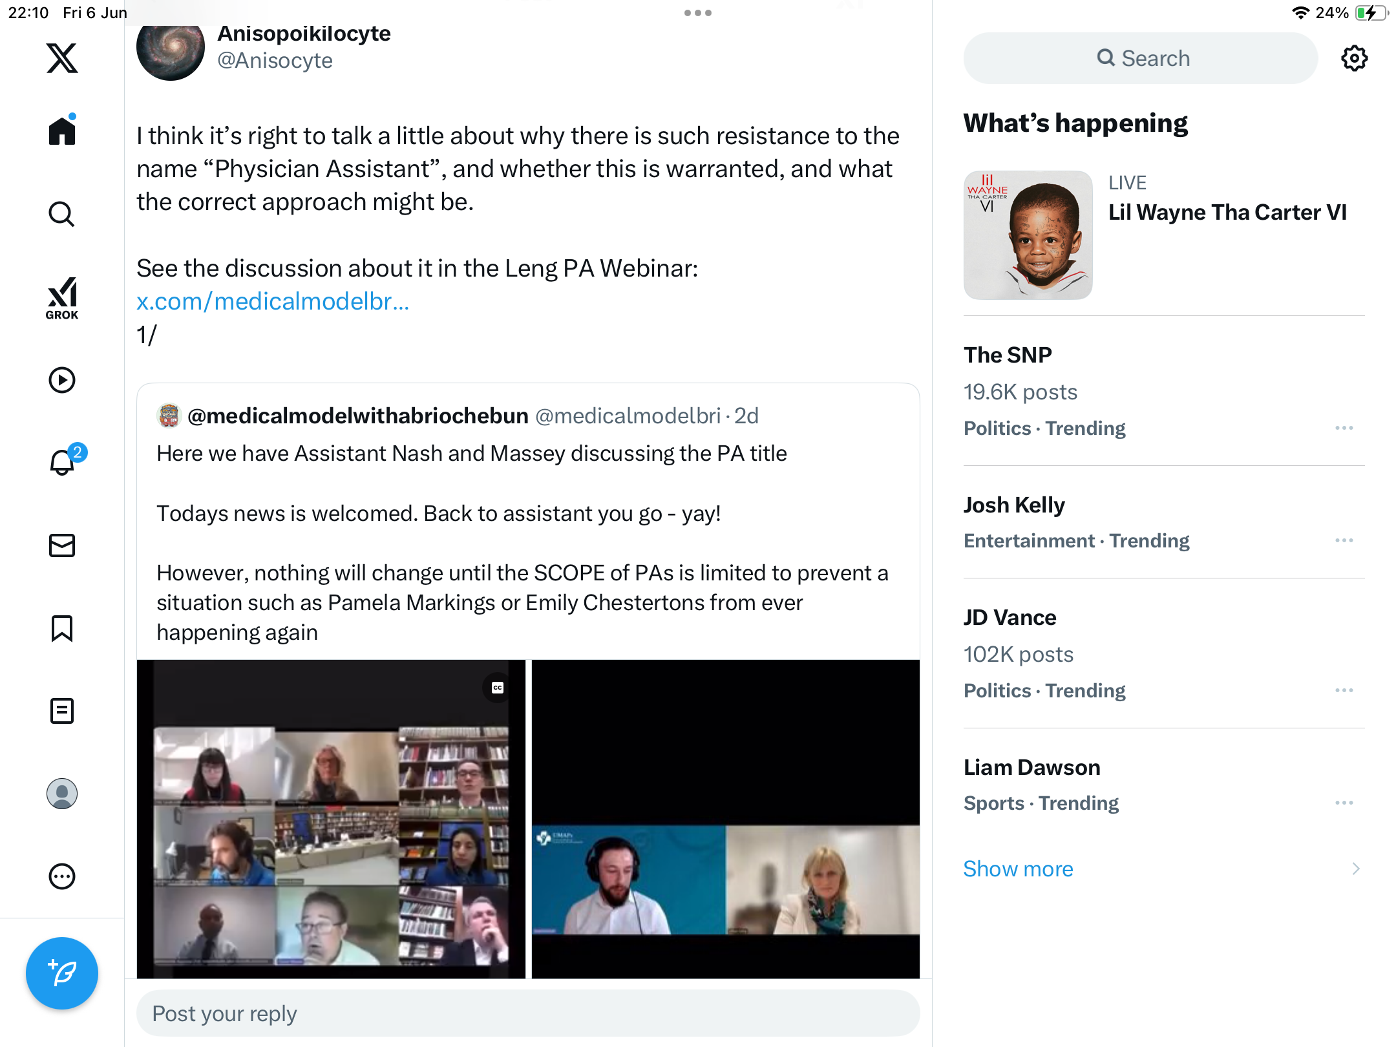
Task: Open Profile avatar icon in sidebar
Action: coord(62,794)
